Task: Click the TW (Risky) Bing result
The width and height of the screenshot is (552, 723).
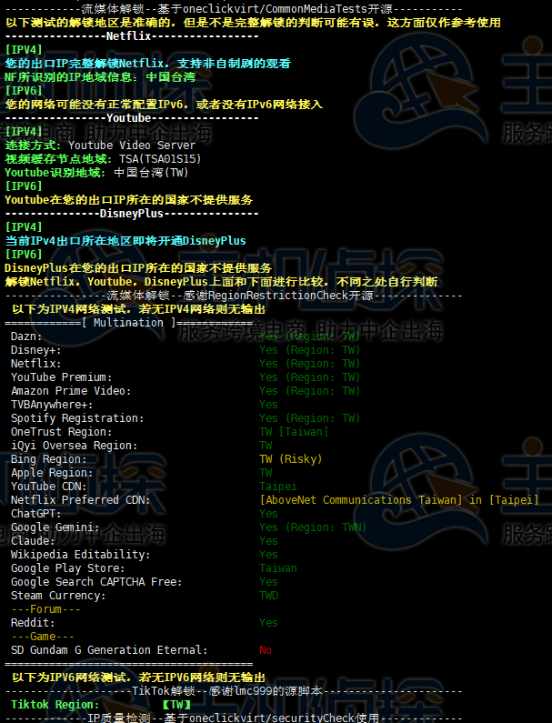Action: click(x=290, y=459)
